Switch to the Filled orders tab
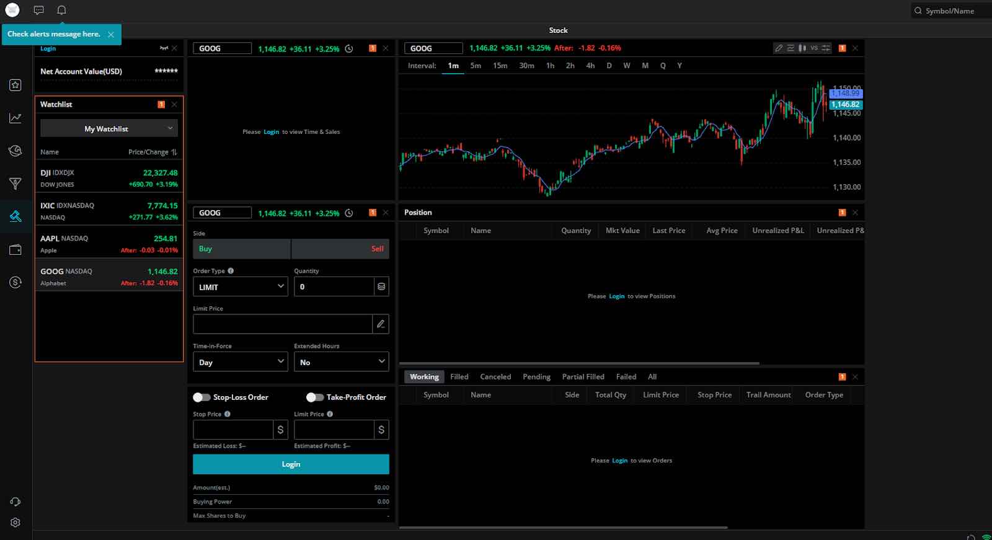This screenshot has width=992, height=540. point(459,377)
